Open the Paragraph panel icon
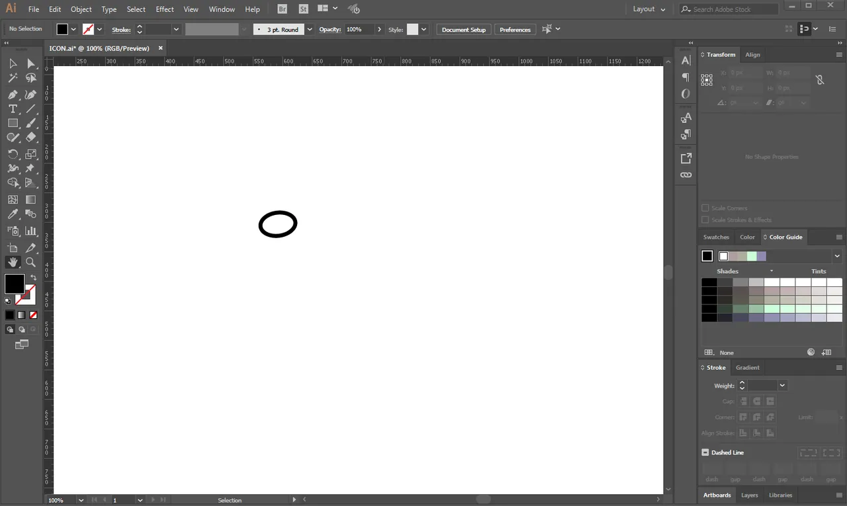 pyautogui.click(x=686, y=77)
